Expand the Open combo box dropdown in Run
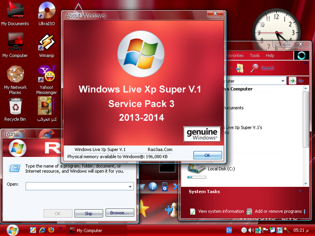The width and height of the screenshot is (315, 236). (130, 186)
